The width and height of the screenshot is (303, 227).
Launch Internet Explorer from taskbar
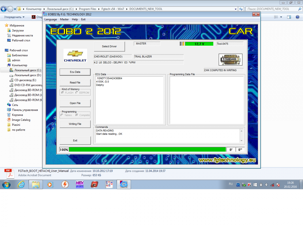click(x=21, y=185)
